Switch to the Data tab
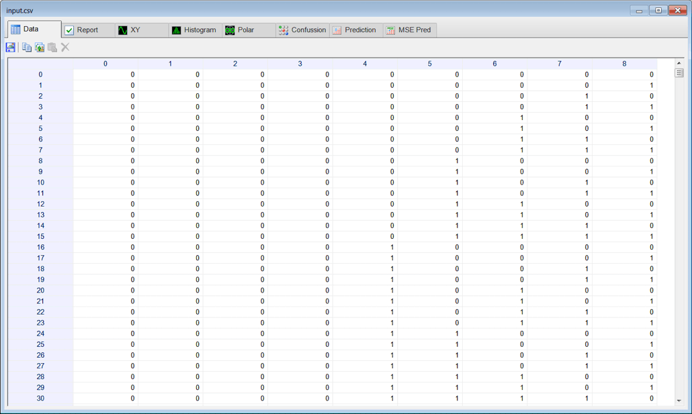This screenshot has height=414, width=692. 34,29
